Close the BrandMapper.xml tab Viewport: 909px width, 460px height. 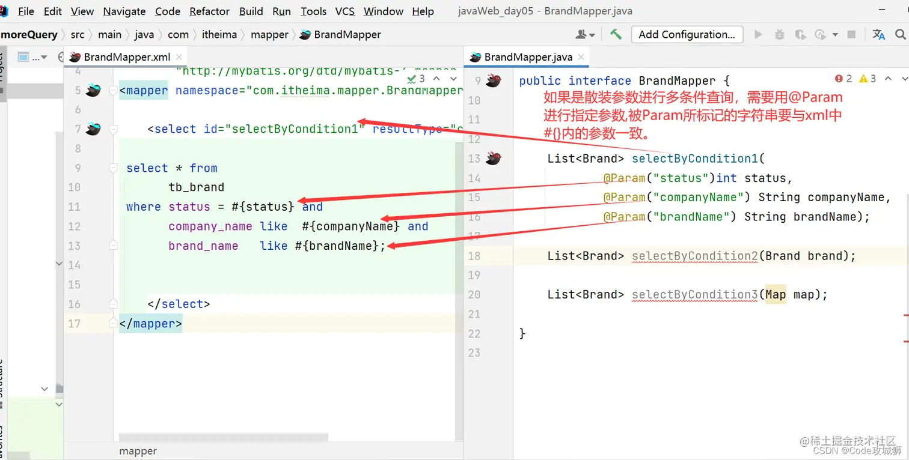point(179,57)
